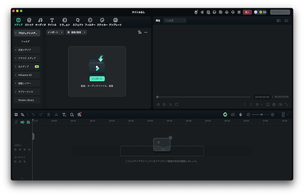304x196 pixels.
Task: Click the paper-plane send icon in title bar
Action: coord(202,12)
